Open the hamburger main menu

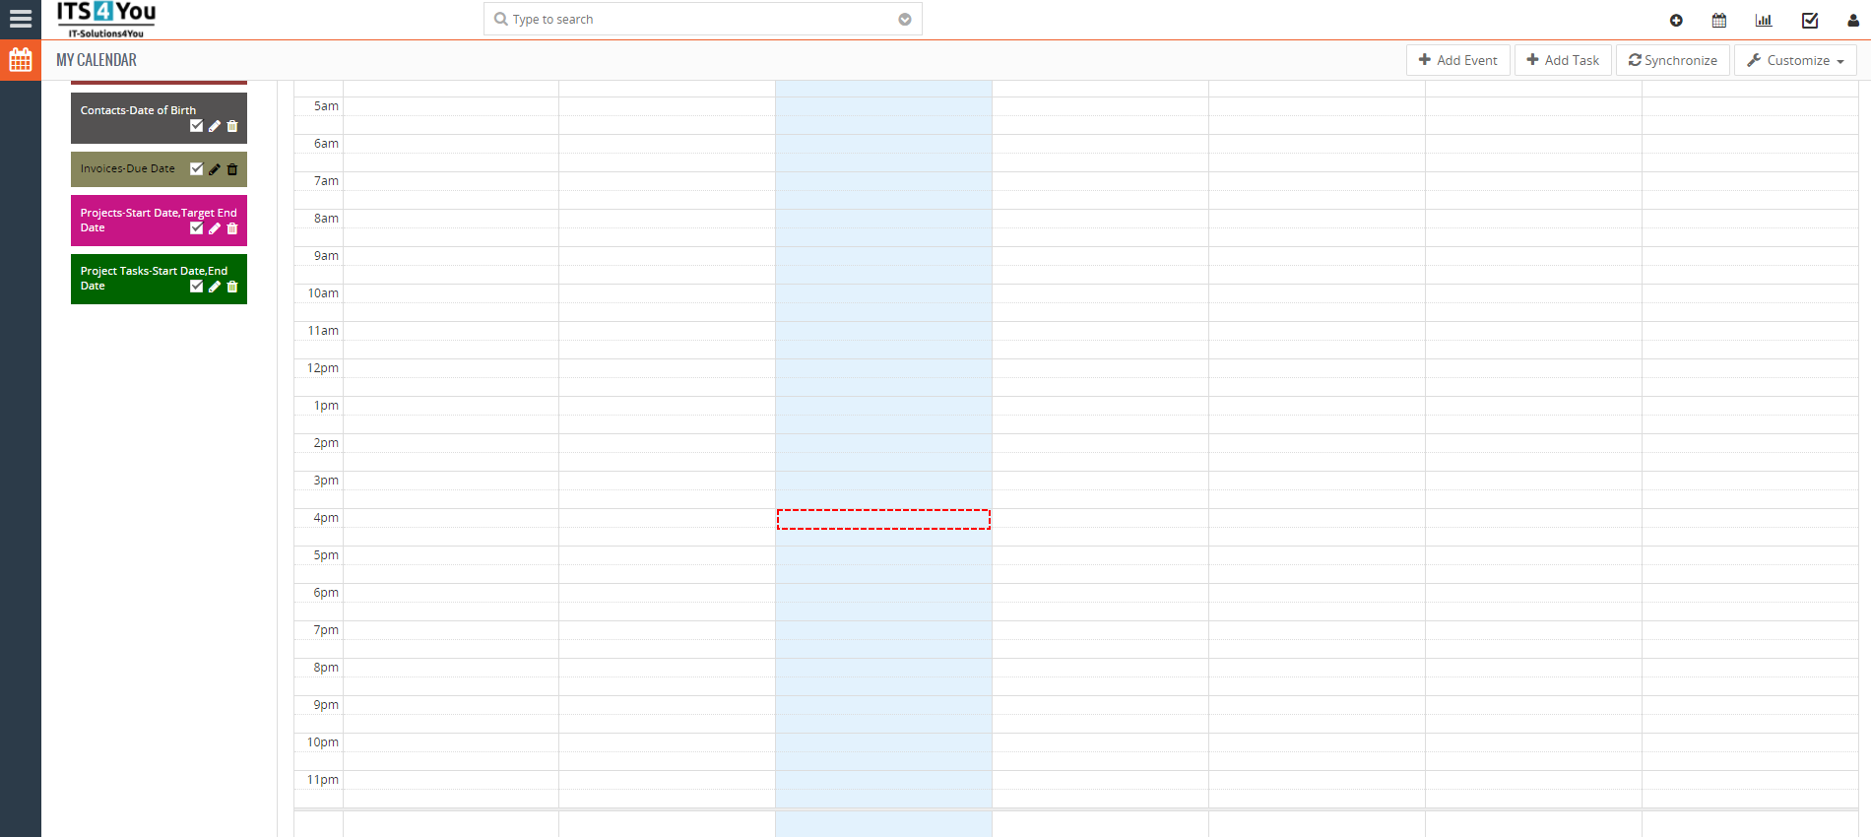[x=21, y=19]
